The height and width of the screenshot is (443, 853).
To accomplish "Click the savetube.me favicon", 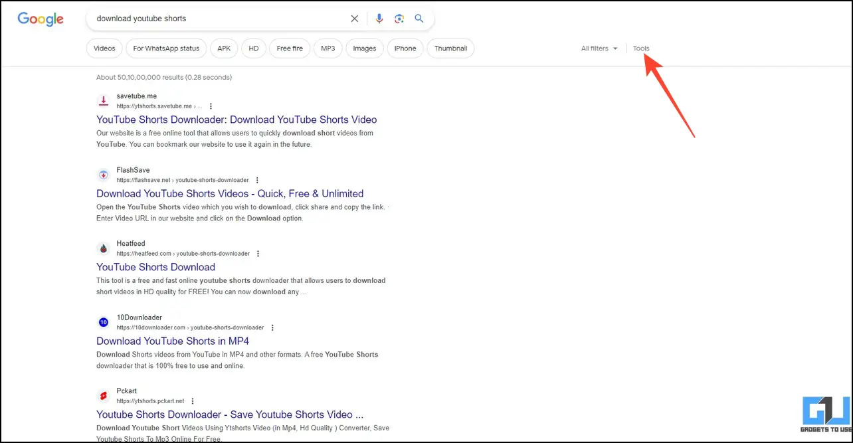I will (103, 101).
